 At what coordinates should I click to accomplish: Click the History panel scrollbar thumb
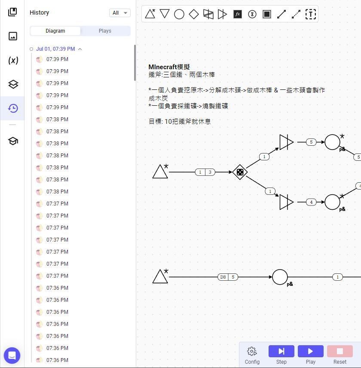135,63
